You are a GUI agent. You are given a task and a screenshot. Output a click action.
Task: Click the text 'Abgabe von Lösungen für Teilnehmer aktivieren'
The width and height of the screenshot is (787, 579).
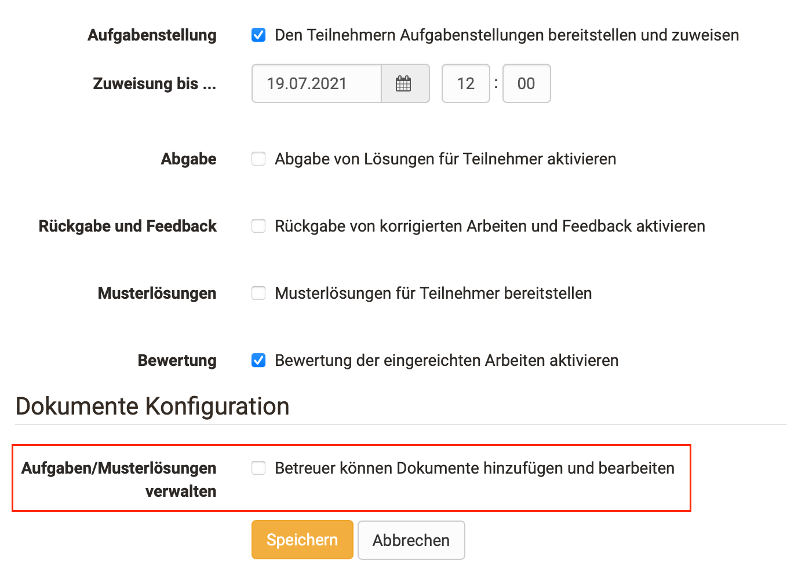[445, 159]
